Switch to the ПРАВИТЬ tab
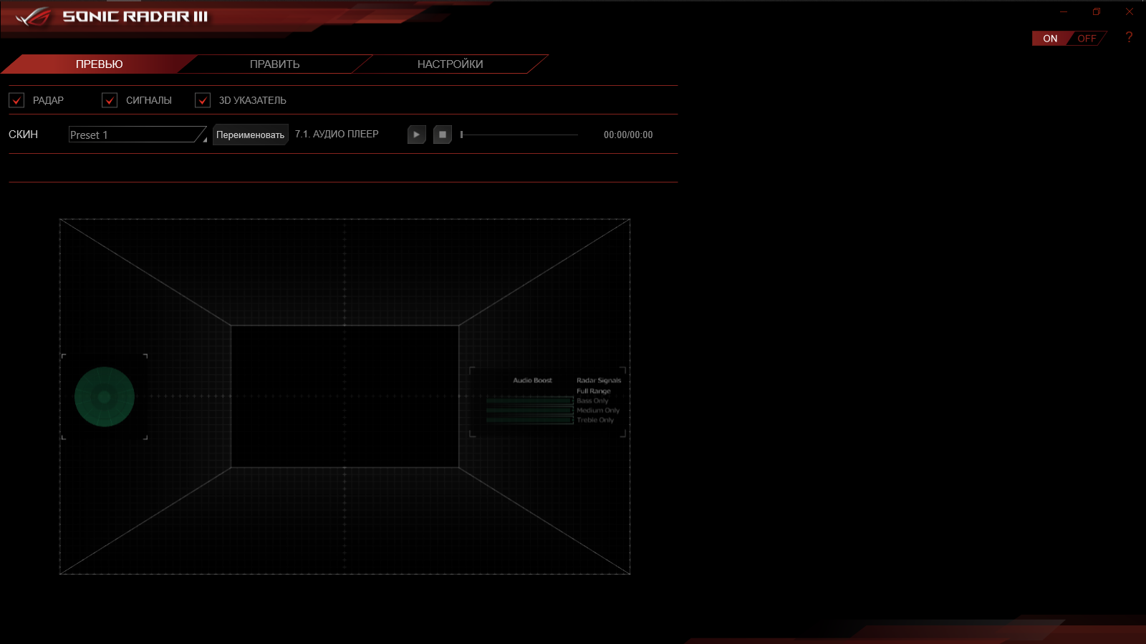The image size is (1146, 644). click(274, 64)
